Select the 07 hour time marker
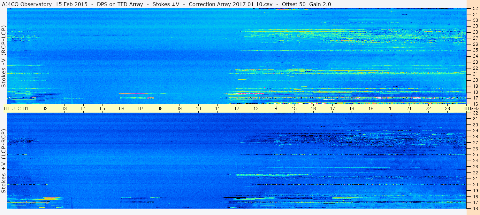 141,108
